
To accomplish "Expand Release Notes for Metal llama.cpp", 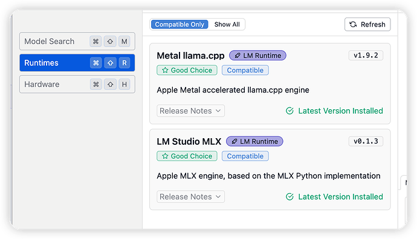I will coord(191,110).
